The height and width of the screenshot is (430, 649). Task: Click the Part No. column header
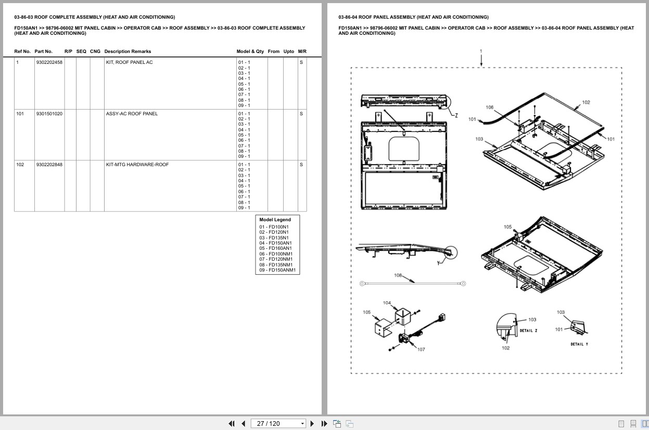coord(44,51)
